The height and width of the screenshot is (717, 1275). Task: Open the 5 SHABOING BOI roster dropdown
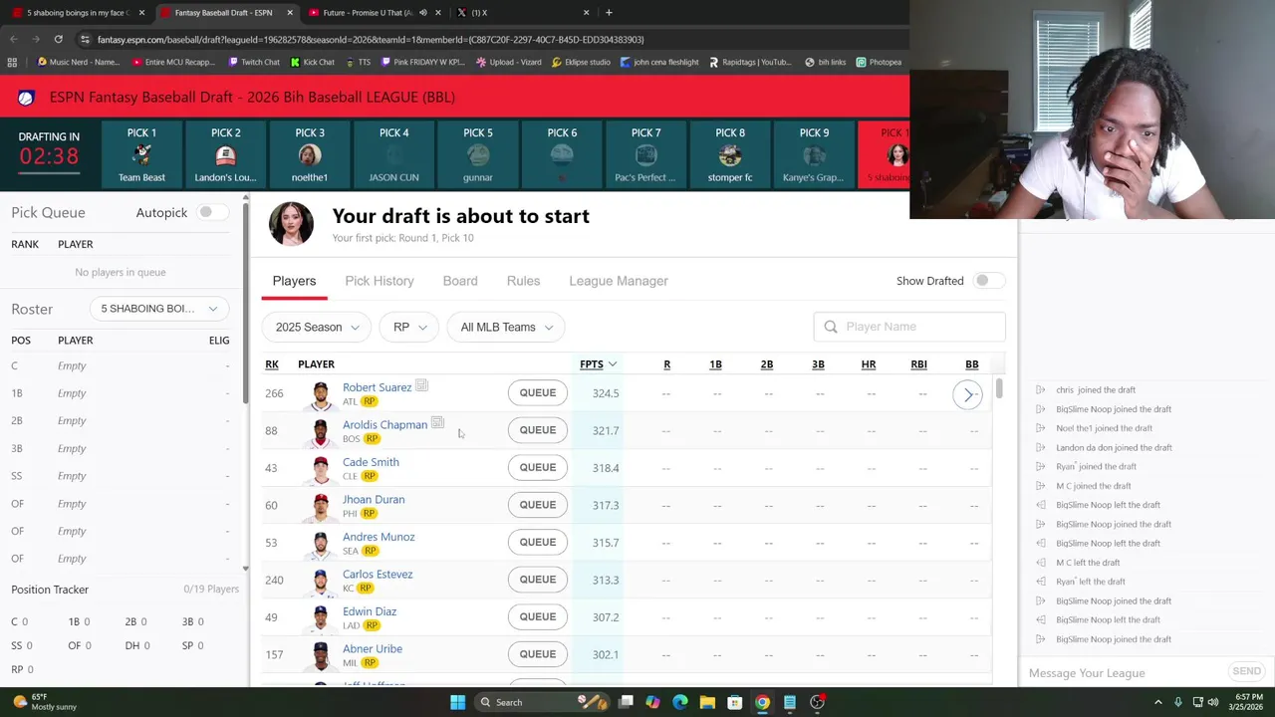point(159,309)
